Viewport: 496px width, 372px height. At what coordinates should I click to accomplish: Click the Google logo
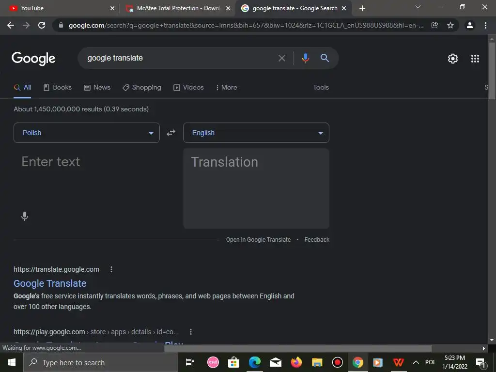click(33, 59)
